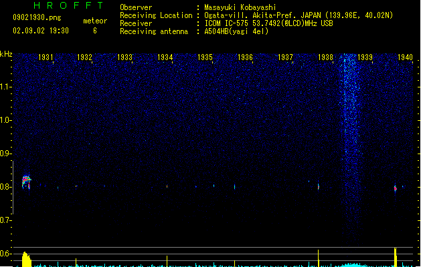Click the yellow power peak below 1931 echo
421x267 pixels.
[x=26, y=259]
